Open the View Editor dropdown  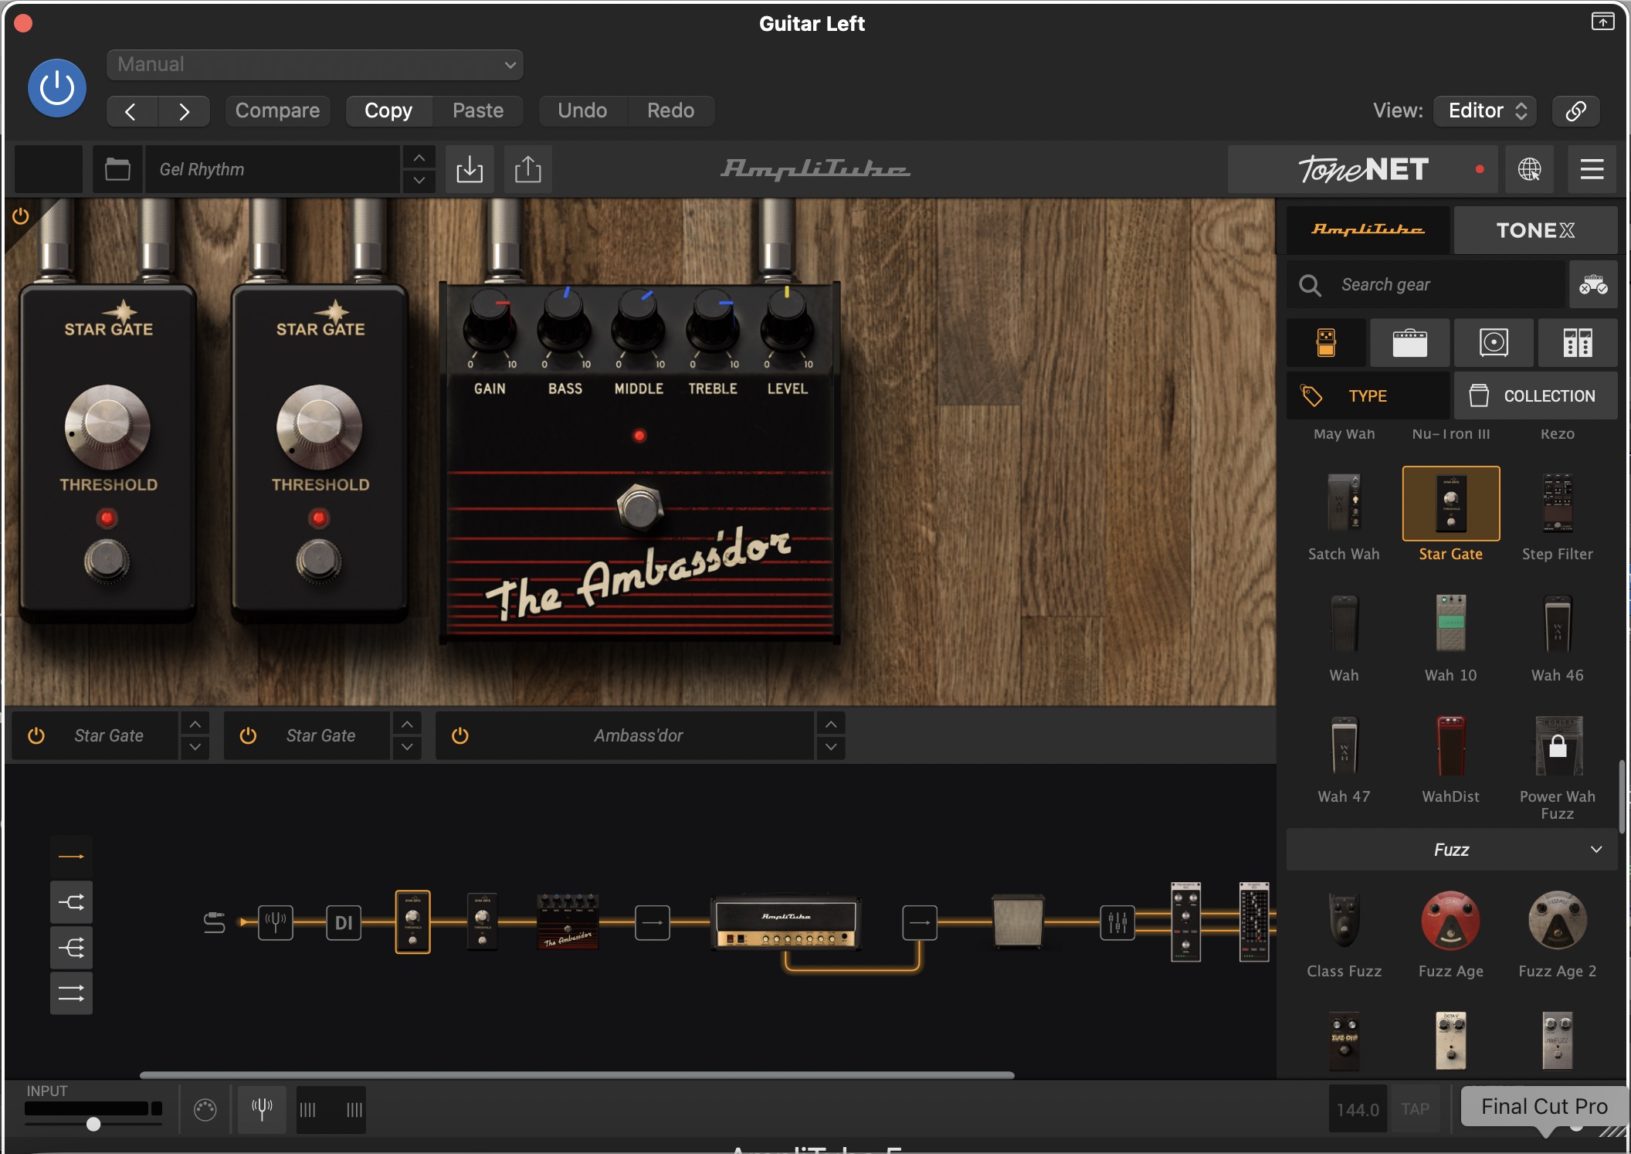1484,110
